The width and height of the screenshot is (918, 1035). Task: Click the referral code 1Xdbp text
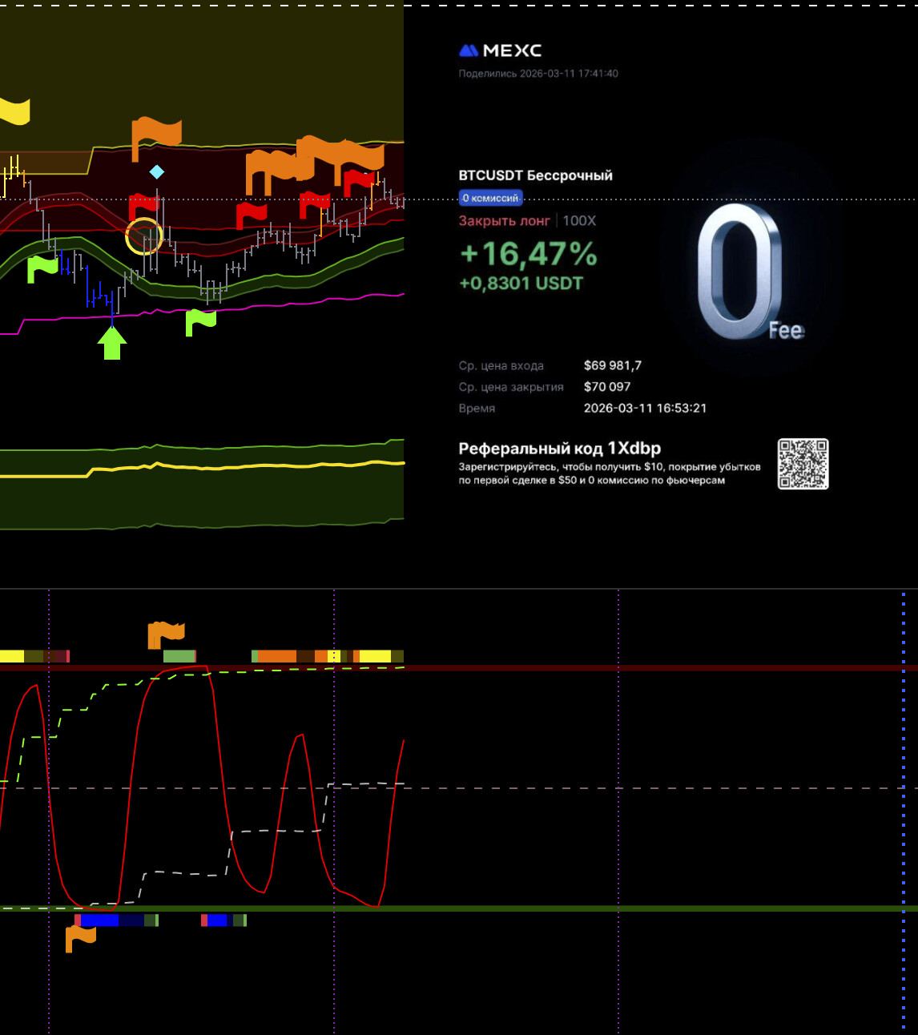(559, 449)
